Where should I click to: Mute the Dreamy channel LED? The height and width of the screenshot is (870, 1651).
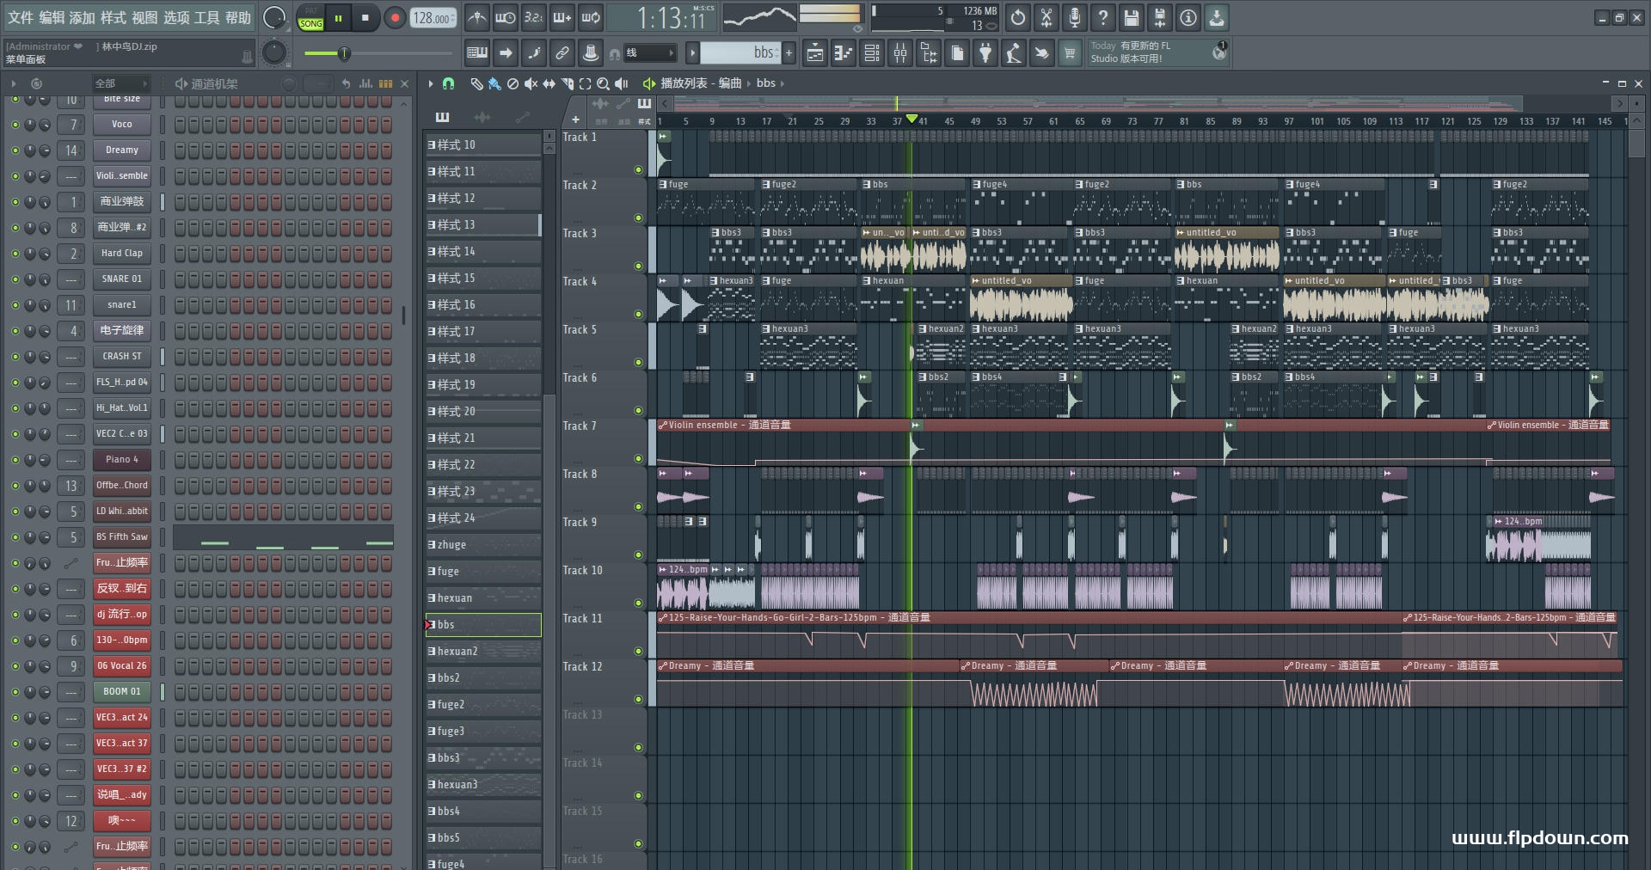(x=15, y=150)
